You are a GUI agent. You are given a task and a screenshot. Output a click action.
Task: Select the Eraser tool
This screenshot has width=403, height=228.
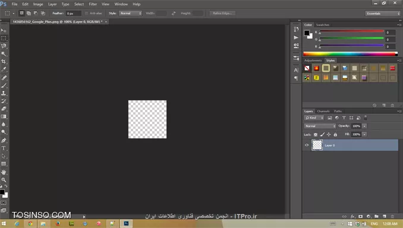(4, 109)
